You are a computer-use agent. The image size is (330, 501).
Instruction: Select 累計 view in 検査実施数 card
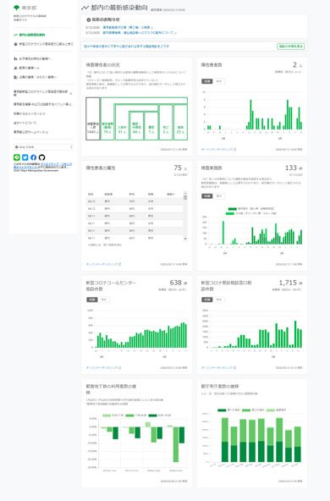(219, 195)
